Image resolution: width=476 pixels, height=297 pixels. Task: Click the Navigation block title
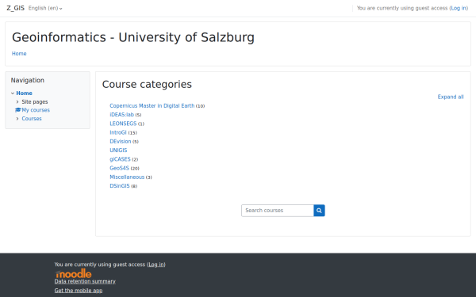28,80
